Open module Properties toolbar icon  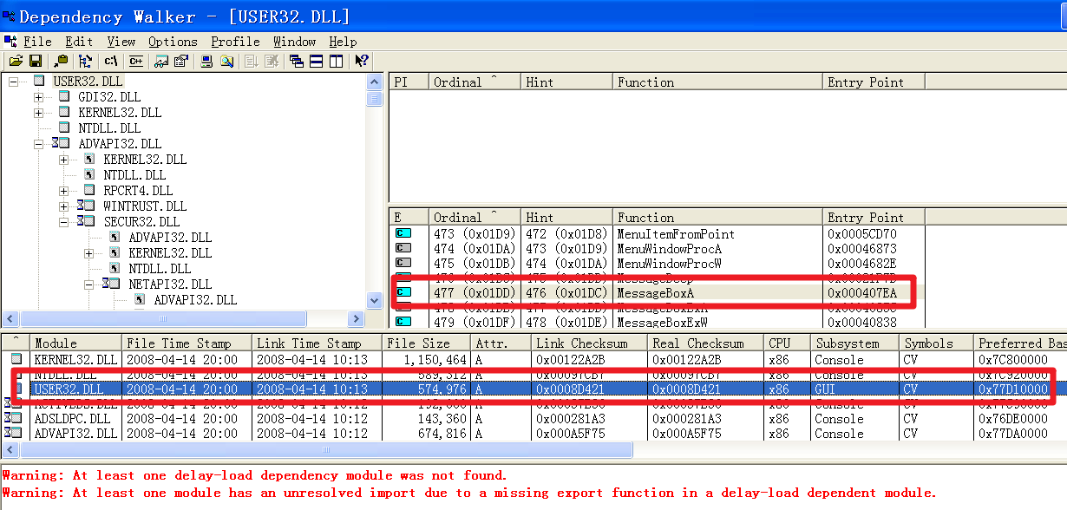tap(180, 61)
